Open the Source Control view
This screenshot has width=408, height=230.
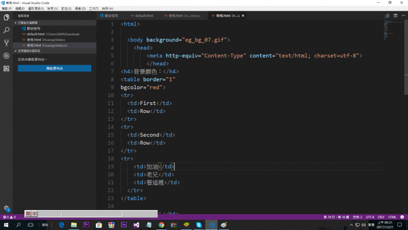click(x=6, y=43)
